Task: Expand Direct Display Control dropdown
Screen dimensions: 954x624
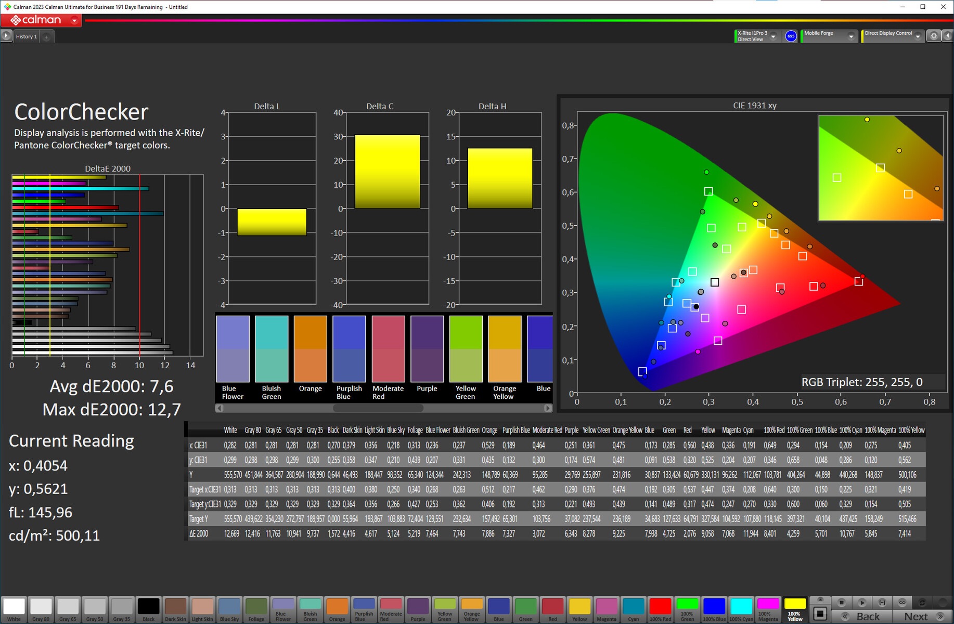Action: tap(918, 36)
